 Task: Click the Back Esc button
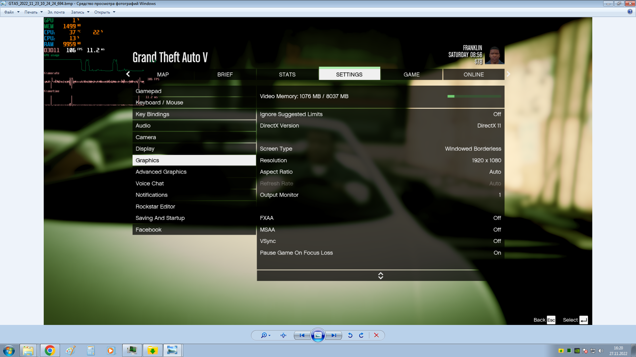click(x=544, y=320)
